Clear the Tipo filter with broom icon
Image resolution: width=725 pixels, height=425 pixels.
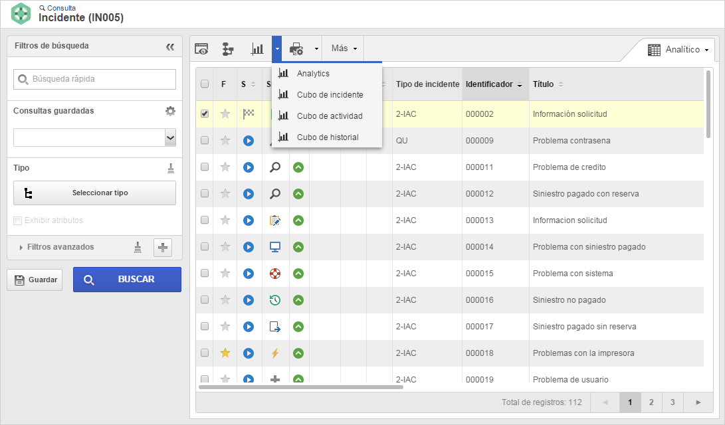coord(171,168)
